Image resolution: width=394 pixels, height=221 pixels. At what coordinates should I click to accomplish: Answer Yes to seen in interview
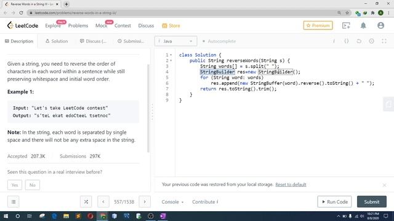click(x=15, y=185)
